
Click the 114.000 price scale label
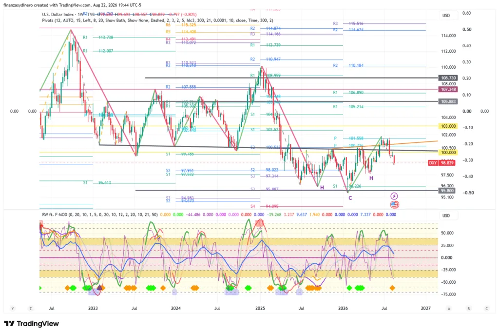tap(448, 36)
